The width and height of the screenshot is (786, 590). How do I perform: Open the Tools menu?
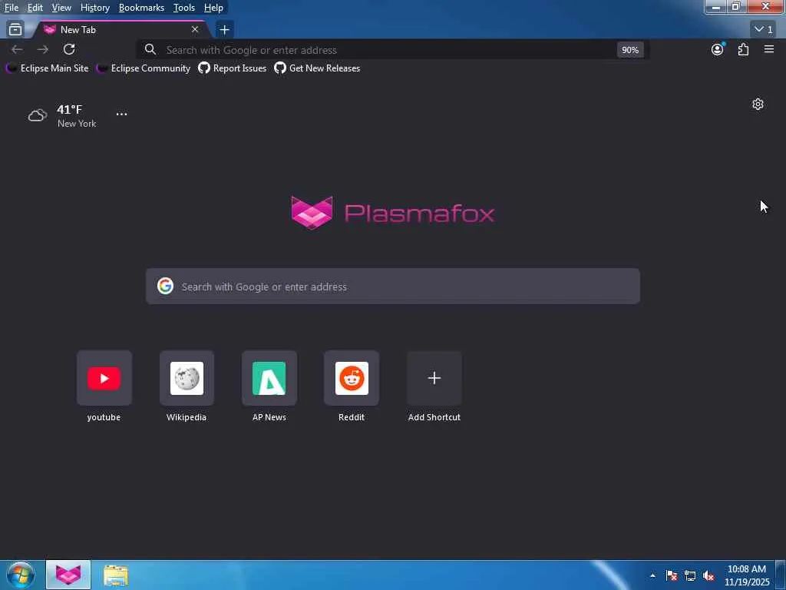click(x=184, y=8)
